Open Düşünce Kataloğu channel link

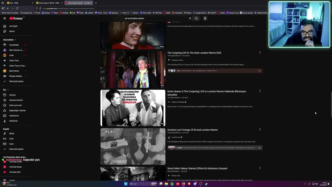pyautogui.click(x=178, y=102)
